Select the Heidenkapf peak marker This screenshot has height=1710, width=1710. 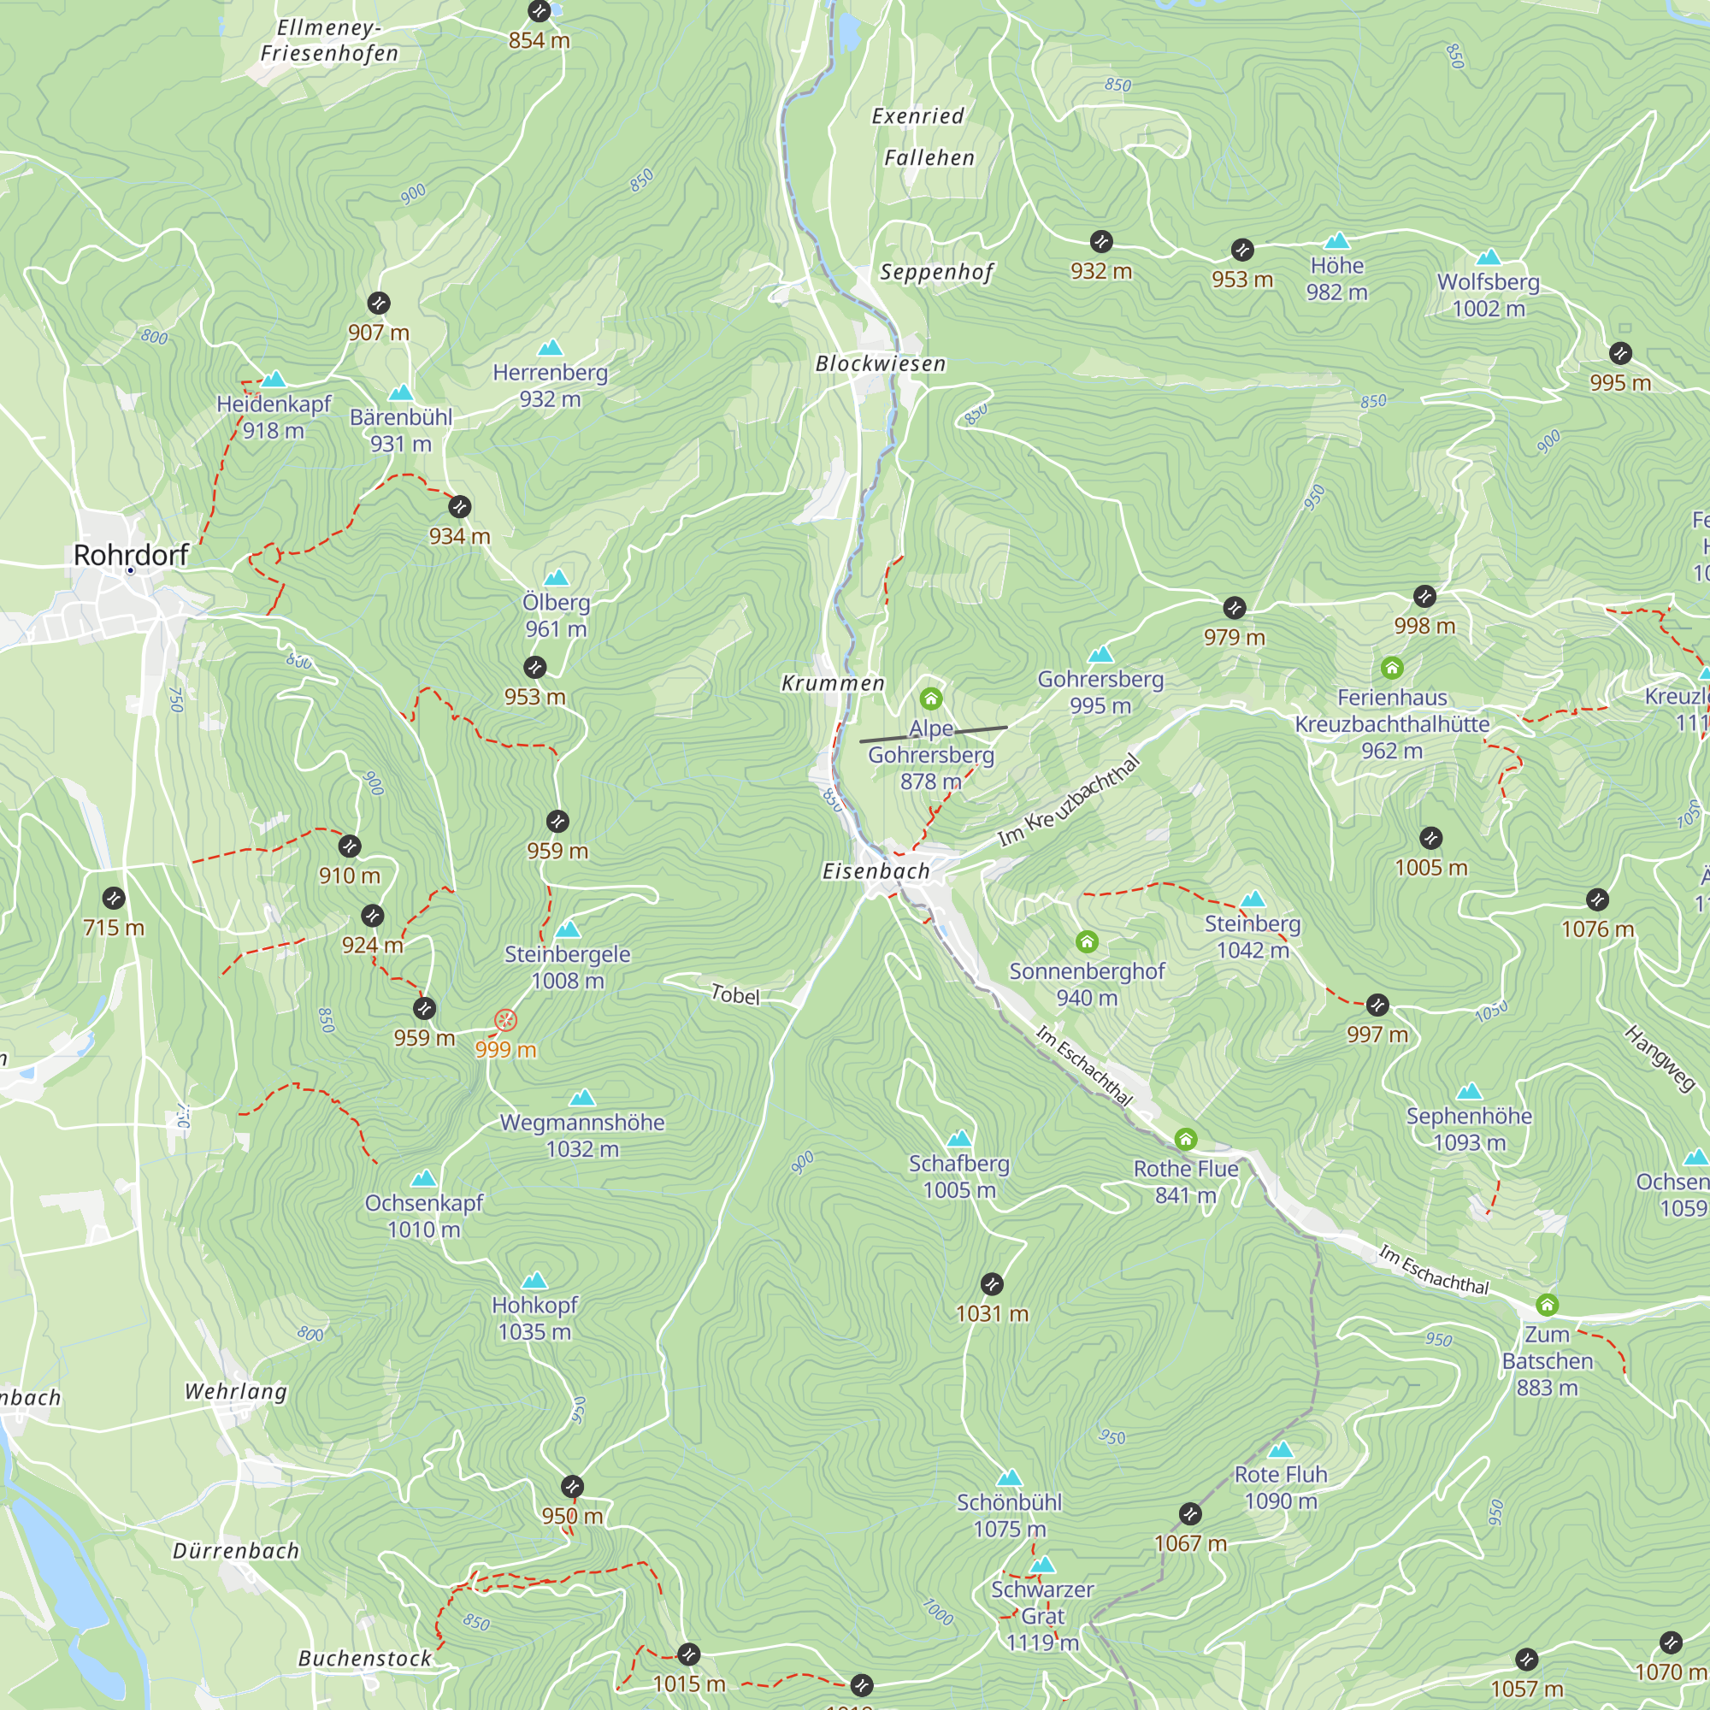coord(274,380)
